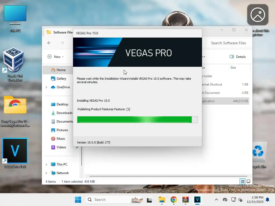Click the OneDrive tray icon
275x206 pixels.
(225, 200)
